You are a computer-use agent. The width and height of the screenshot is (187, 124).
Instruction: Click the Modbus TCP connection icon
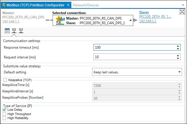(60, 20)
